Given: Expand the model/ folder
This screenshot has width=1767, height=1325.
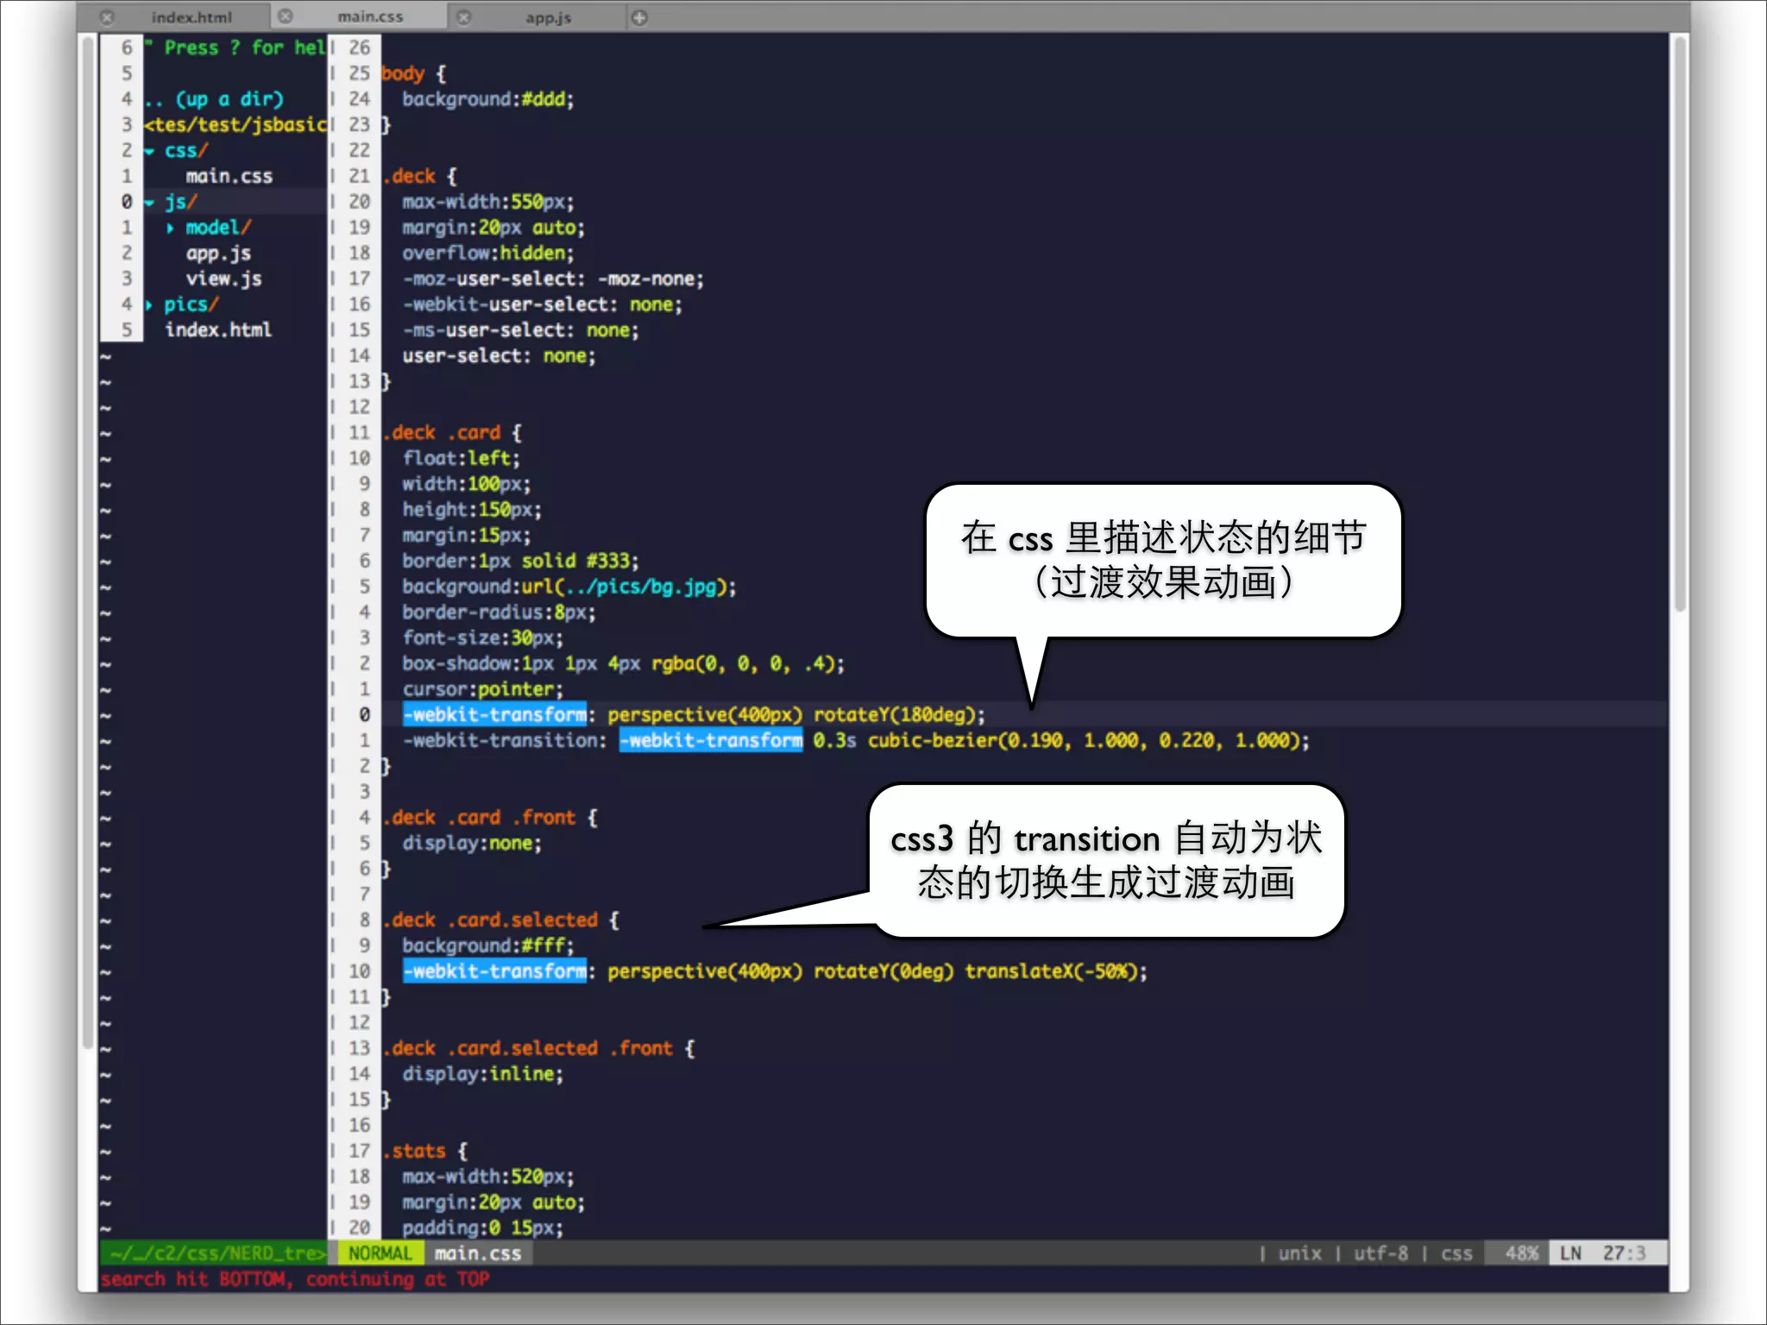Looking at the screenshot, I should tap(170, 228).
